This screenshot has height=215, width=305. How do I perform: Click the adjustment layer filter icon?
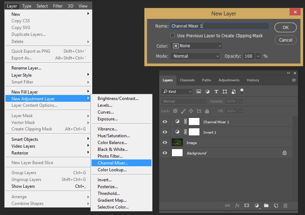point(207,91)
